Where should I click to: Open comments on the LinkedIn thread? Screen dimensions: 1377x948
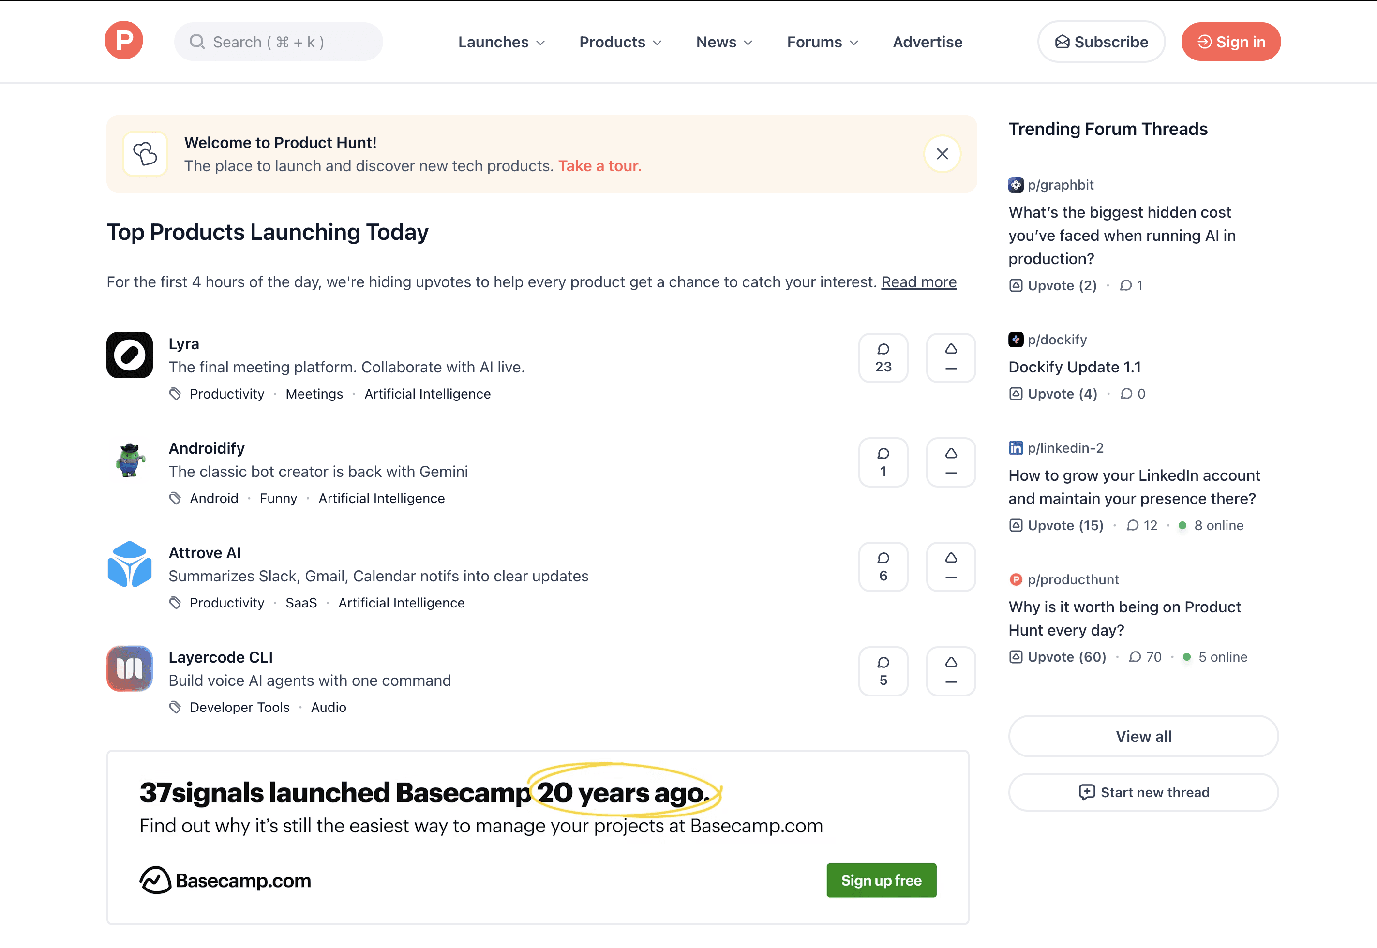[x=1142, y=526]
